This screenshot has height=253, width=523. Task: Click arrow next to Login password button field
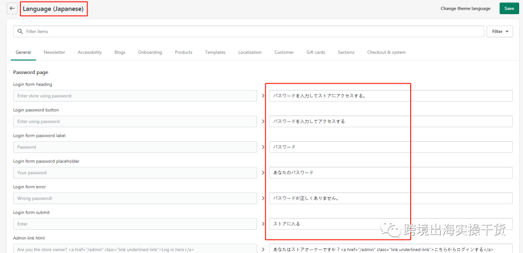(x=263, y=122)
